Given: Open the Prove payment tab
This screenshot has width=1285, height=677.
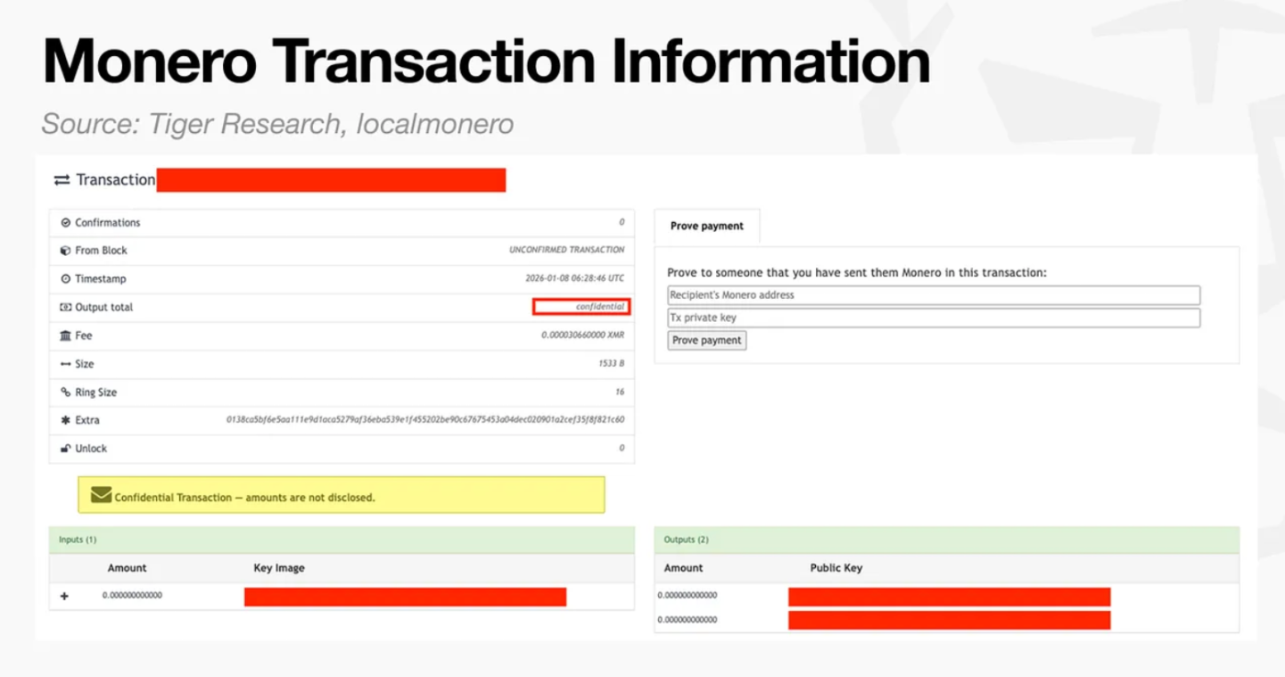Looking at the screenshot, I should tap(707, 227).
